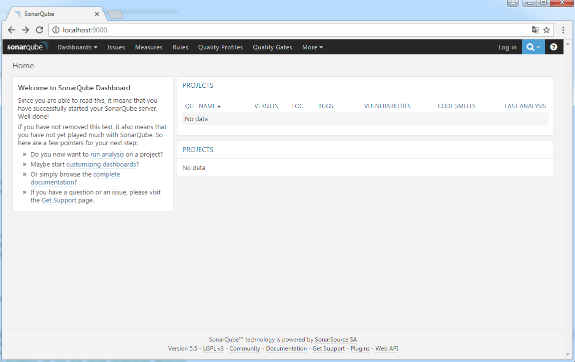Open a new browser tab
The image size is (575, 362).
pyautogui.click(x=115, y=14)
